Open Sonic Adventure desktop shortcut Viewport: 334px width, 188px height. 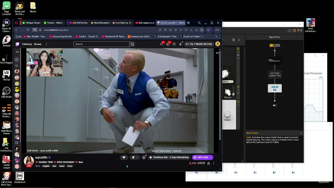(311, 25)
